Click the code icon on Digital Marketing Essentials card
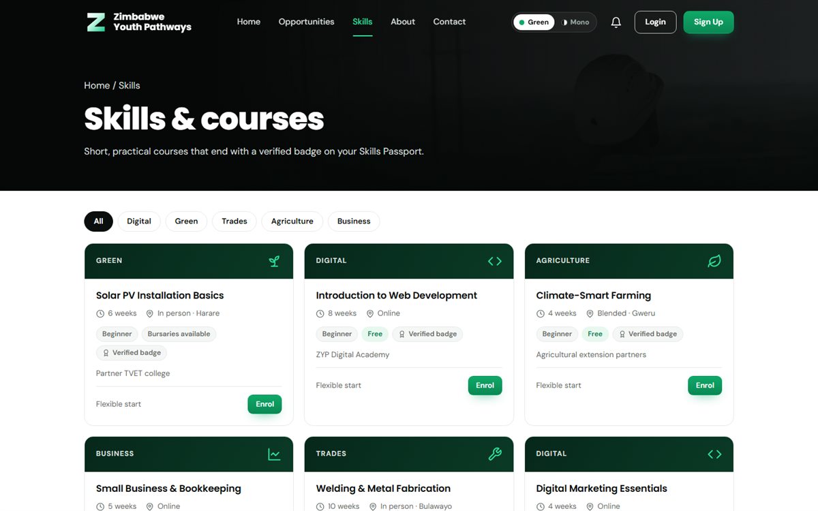 (x=714, y=454)
